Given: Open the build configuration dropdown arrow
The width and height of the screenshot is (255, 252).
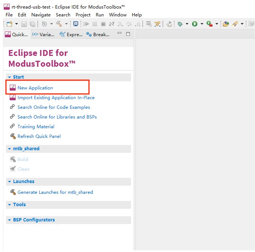Looking at the screenshot, I should pos(51,24).
